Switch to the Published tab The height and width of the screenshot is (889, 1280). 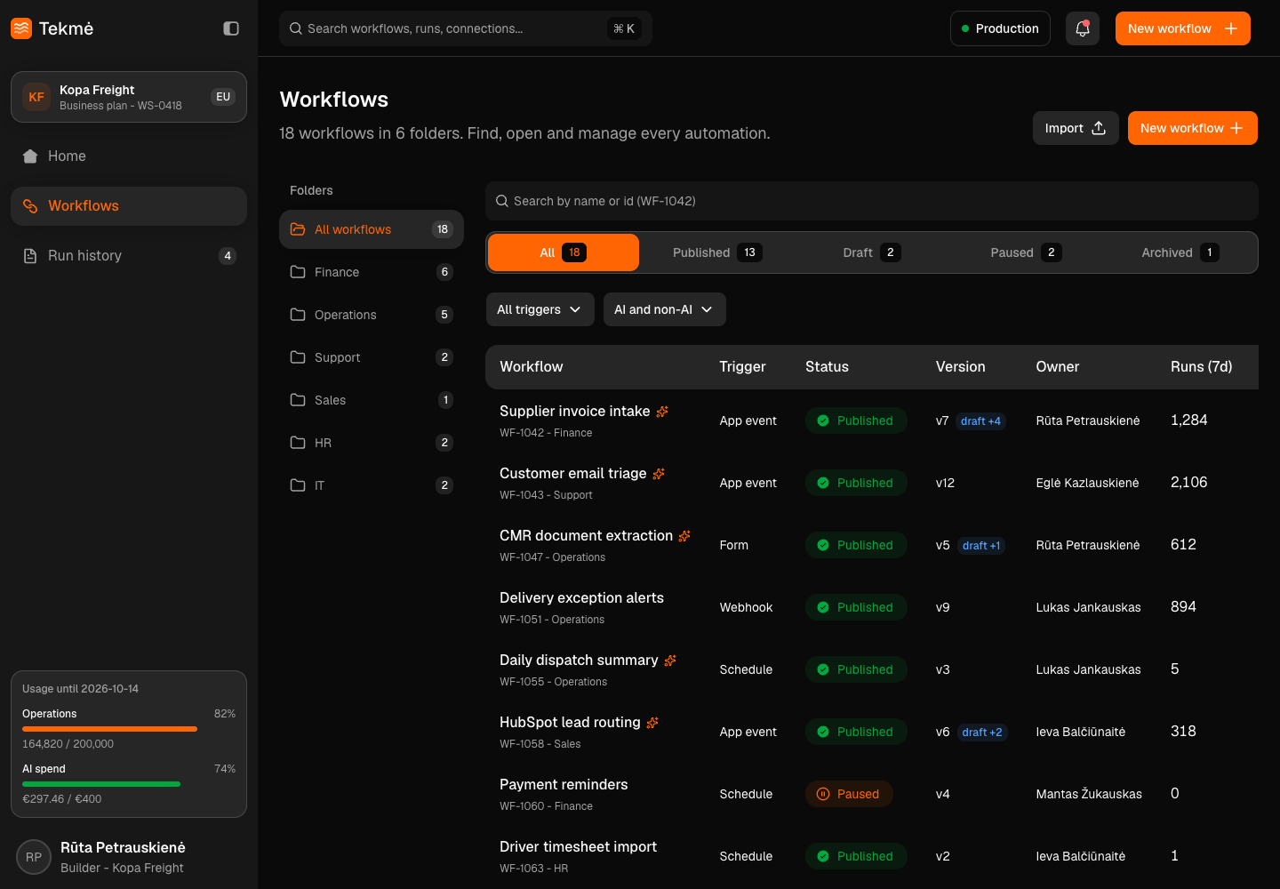(x=717, y=252)
